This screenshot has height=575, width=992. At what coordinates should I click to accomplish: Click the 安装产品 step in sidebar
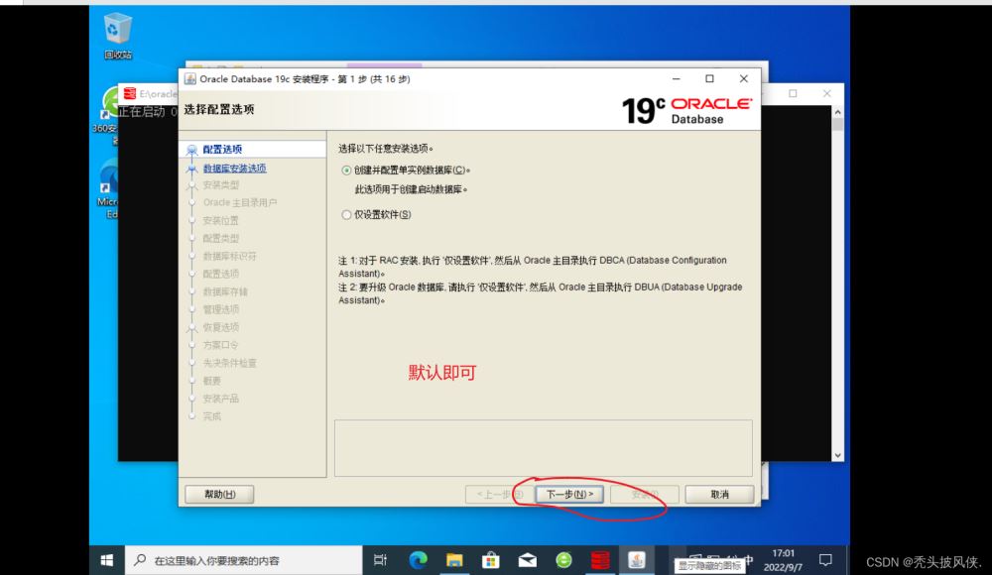221,399
